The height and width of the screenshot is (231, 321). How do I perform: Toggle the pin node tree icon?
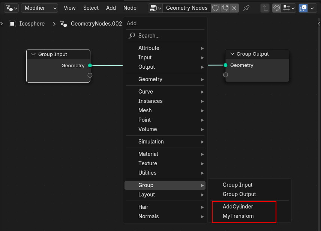pyautogui.click(x=246, y=8)
